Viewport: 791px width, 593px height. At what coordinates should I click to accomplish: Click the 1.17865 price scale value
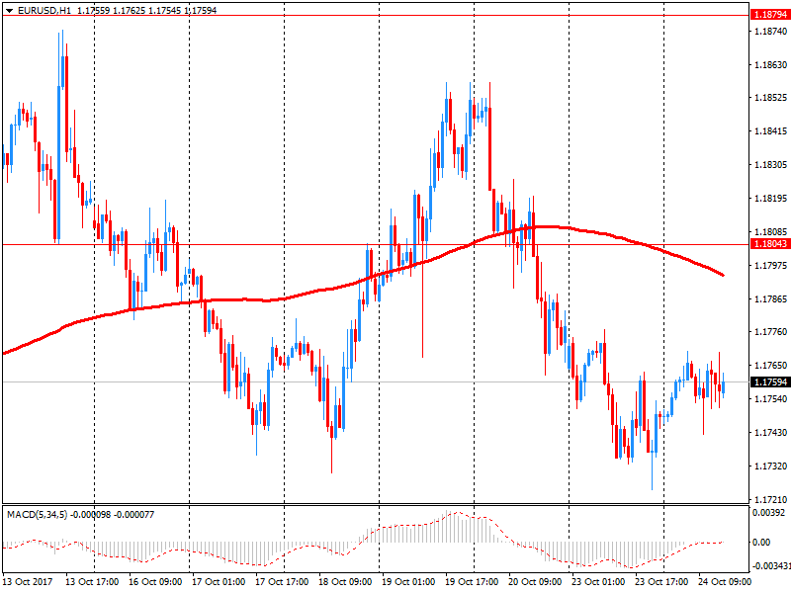click(771, 299)
